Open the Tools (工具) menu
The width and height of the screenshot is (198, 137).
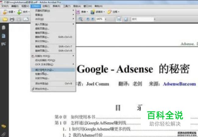(67, 6)
